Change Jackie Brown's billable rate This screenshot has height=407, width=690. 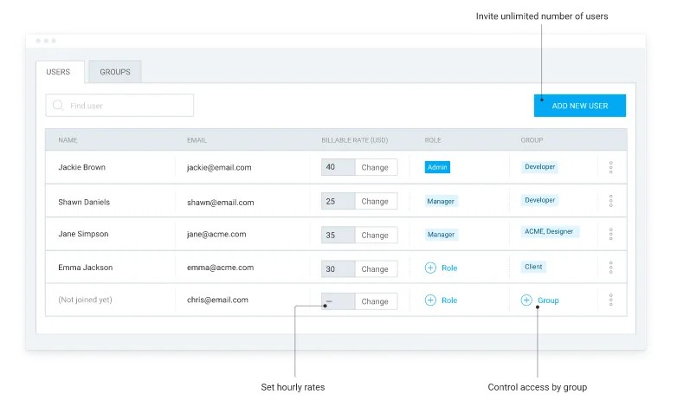[375, 167]
